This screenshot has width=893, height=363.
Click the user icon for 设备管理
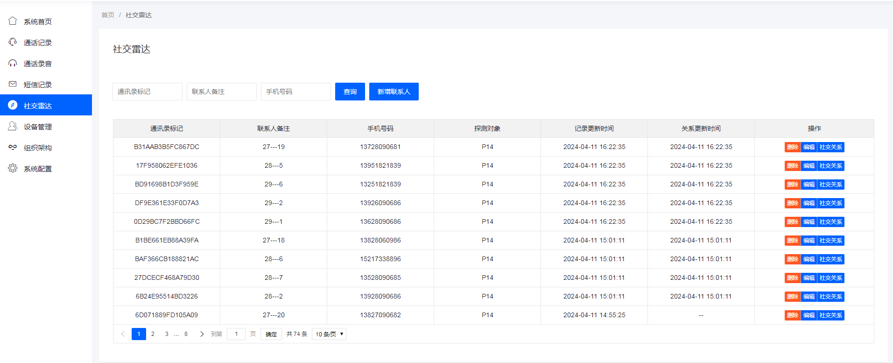[x=13, y=126]
